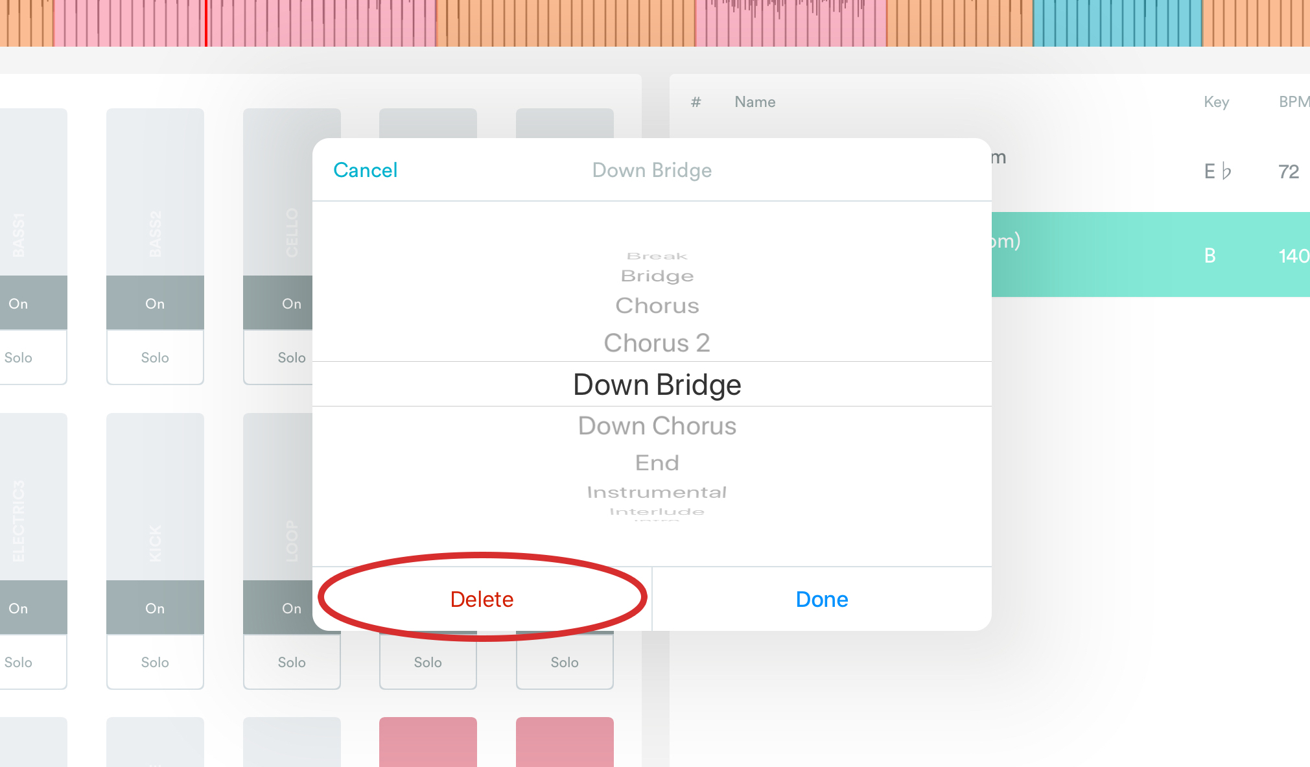Screen dimensions: 1310x767
Task: Pick End from the section list
Action: pyautogui.click(x=657, y=462)
